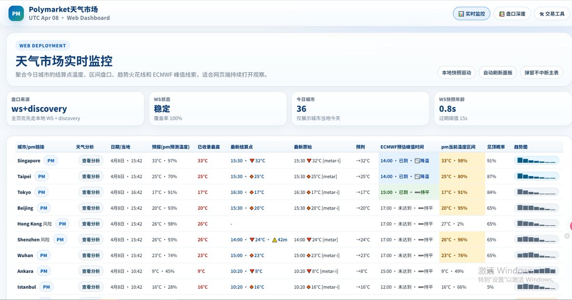The image size is (572, 300).
Task: Open Istanbul PM link badge
Action: click(46, 287)
